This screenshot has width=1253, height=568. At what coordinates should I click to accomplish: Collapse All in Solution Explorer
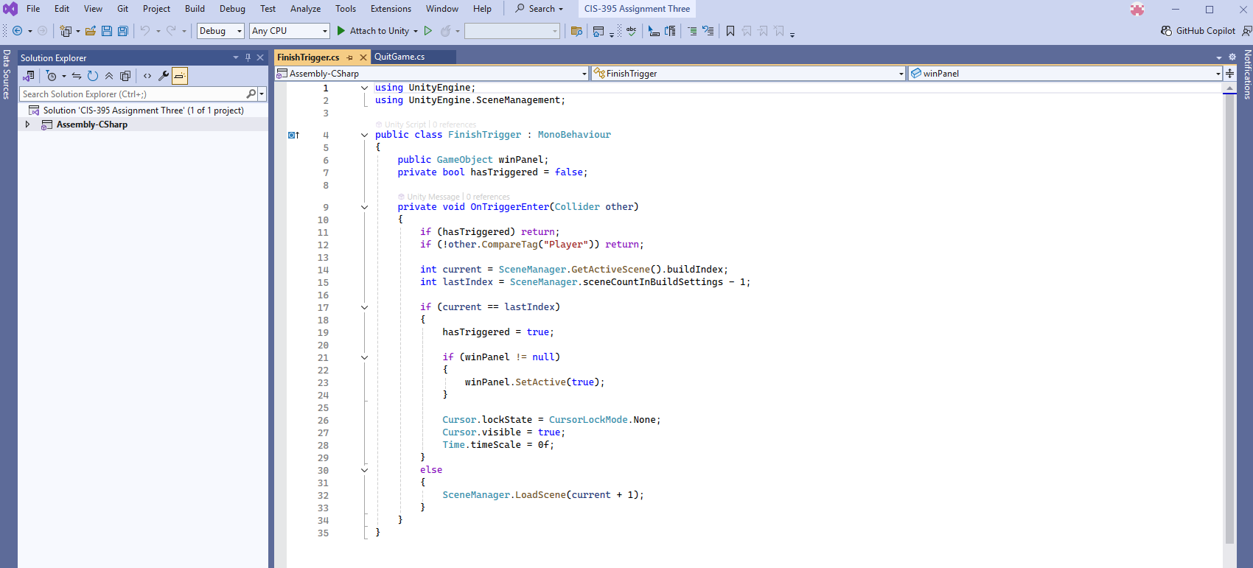pyautogui.click(x=109, y=76)
